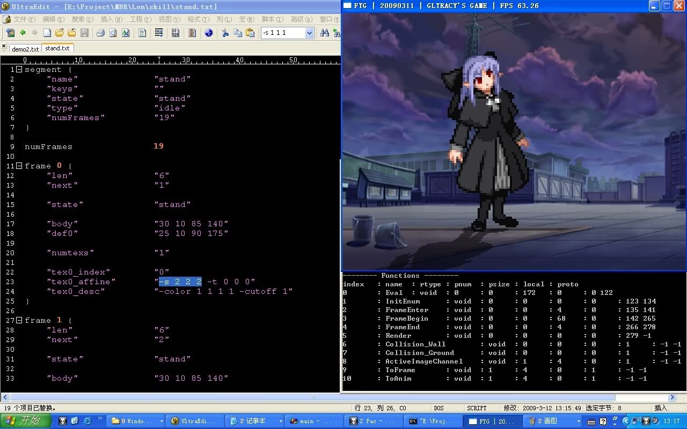This screenshot has width=687, height=429.
Task: Open the 视图(V) menu
Action: (x=170, y=19)
